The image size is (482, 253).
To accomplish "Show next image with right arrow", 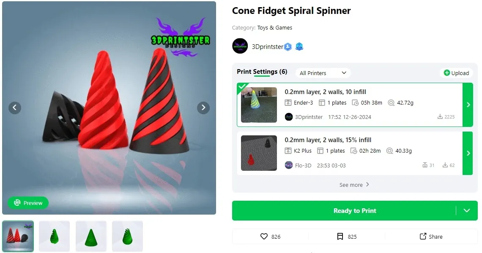I will pos(203,108).
